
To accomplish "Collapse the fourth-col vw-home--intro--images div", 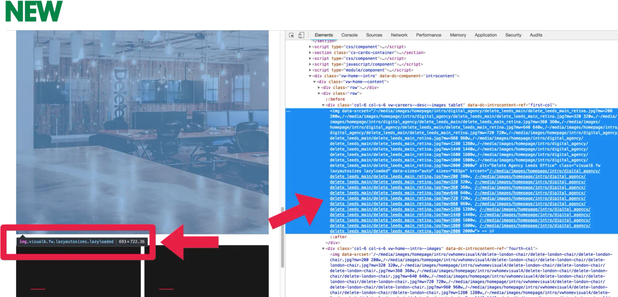I will (323, 249).
